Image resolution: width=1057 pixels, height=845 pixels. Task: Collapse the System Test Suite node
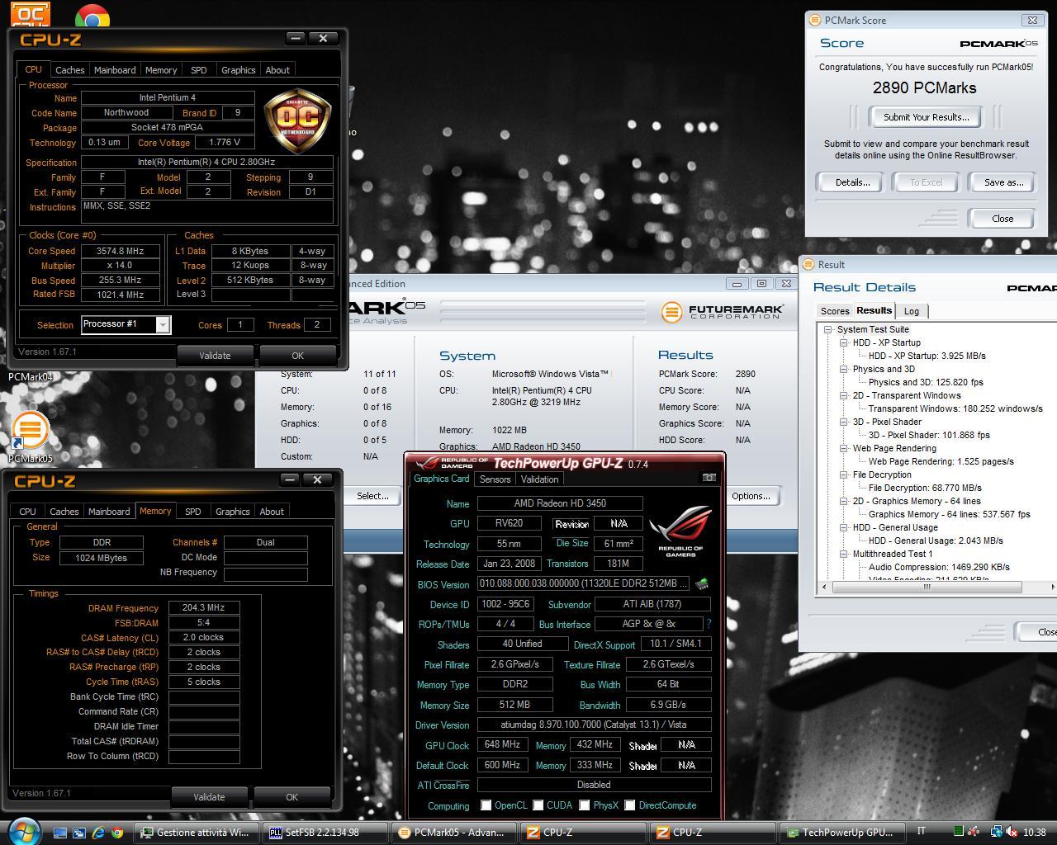pos(828,329)
